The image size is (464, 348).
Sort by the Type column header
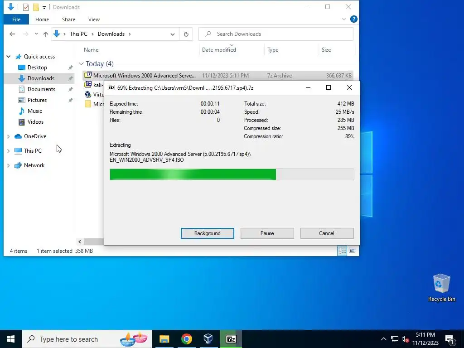click(x=272, y=50)
